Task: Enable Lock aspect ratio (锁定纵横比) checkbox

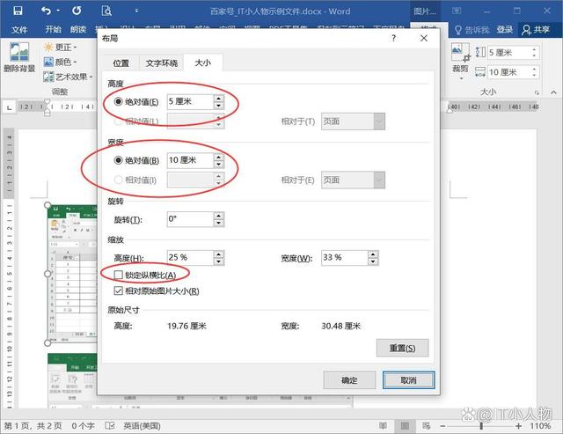Action: click(x=119, y=276)
